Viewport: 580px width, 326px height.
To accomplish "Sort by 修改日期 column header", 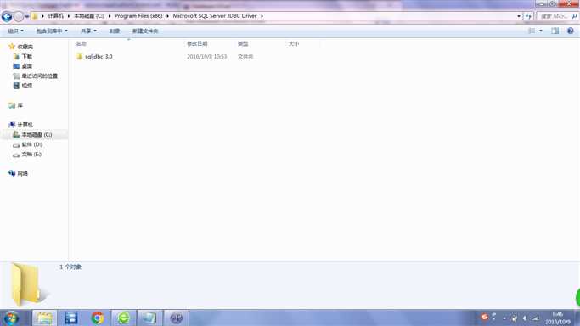I will click(197, 44).
